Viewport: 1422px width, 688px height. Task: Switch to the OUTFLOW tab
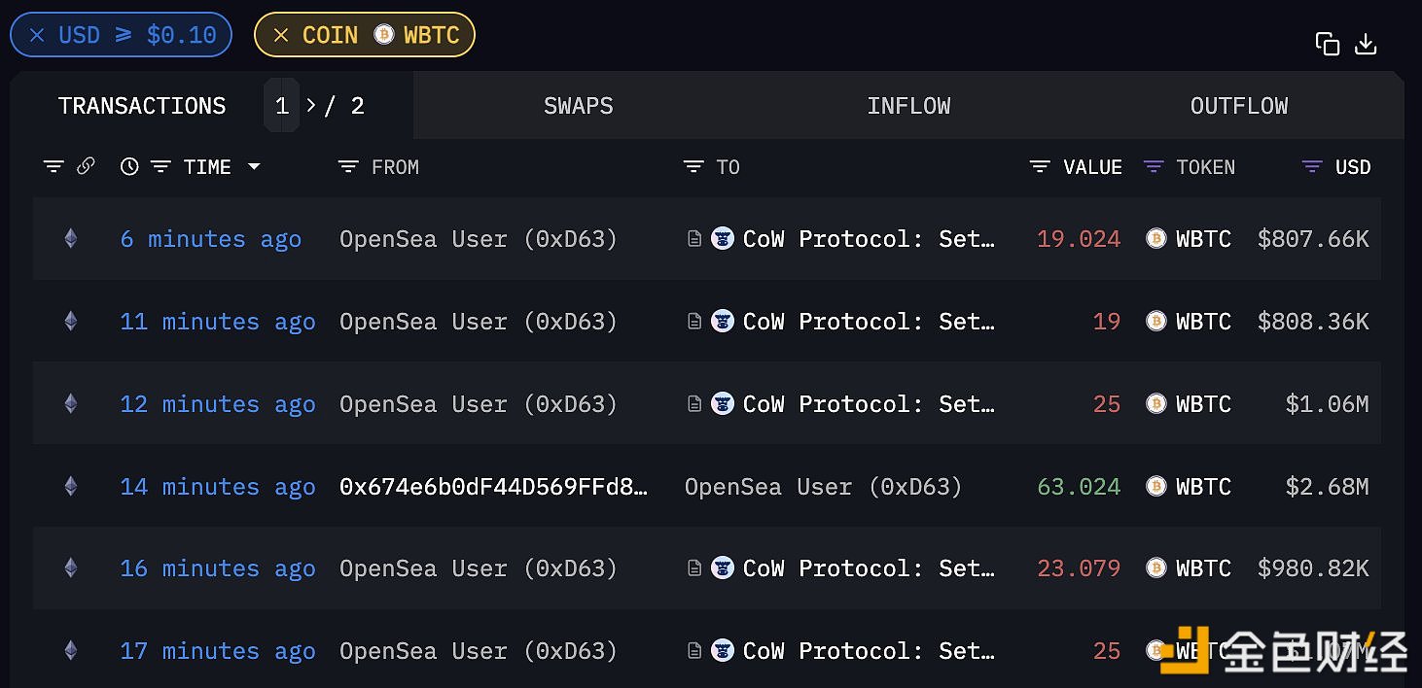coord(1238,106)
